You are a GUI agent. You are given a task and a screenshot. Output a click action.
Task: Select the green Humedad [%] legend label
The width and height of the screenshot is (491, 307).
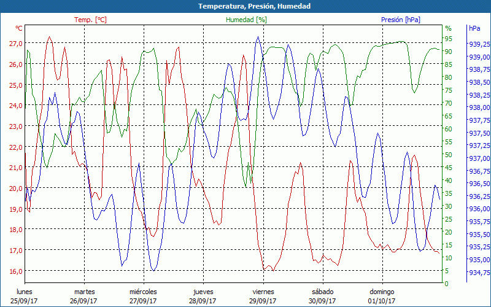click(x=246, y=20)
